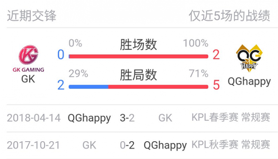Click the 胜场数 win-rate progress bar
Screen dimensions: 278x159
[x=139, y=56]
